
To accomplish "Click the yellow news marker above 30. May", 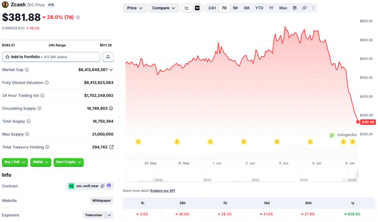I will [x=138, y=142].
